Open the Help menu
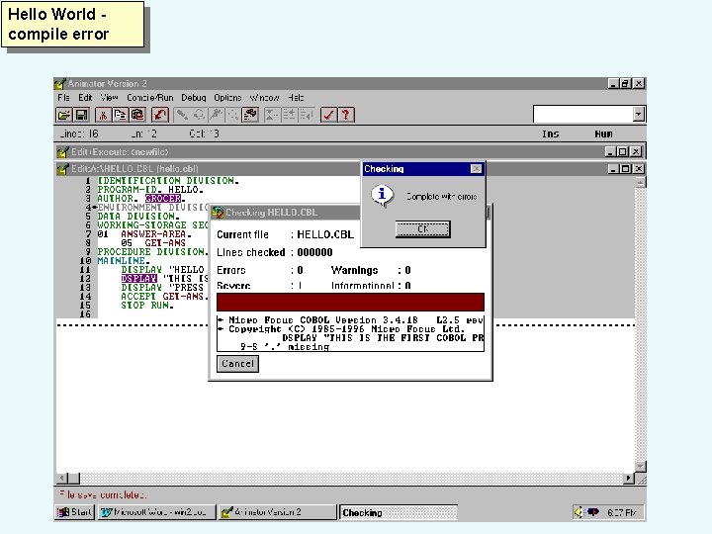 296,98
